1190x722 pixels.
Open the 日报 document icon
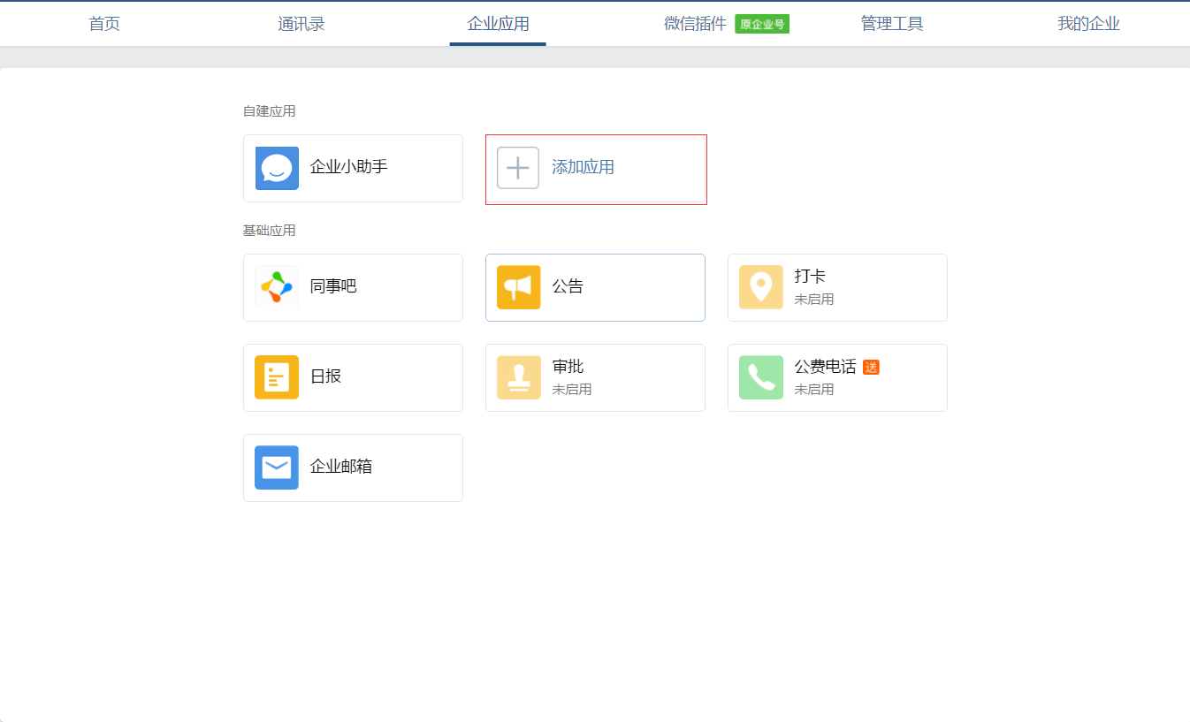tap(277, 377)
